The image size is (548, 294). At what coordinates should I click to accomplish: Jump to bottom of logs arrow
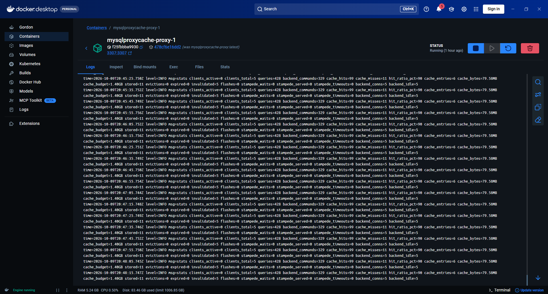538,278
